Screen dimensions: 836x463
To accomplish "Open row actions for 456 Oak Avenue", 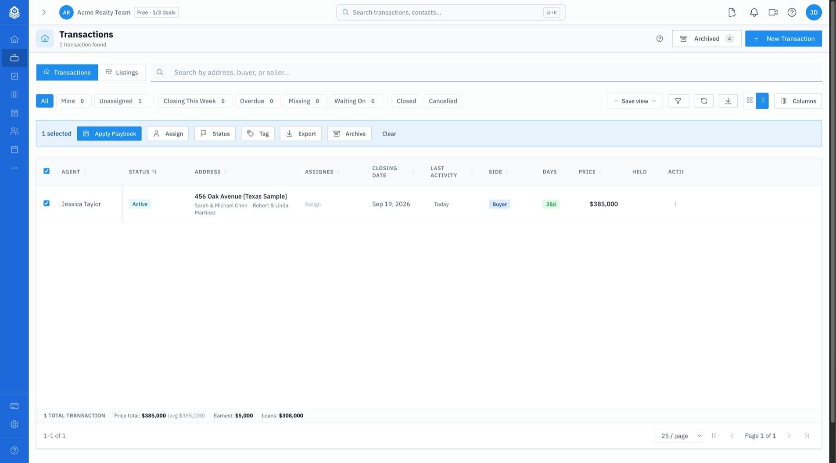I will (675, 204).
